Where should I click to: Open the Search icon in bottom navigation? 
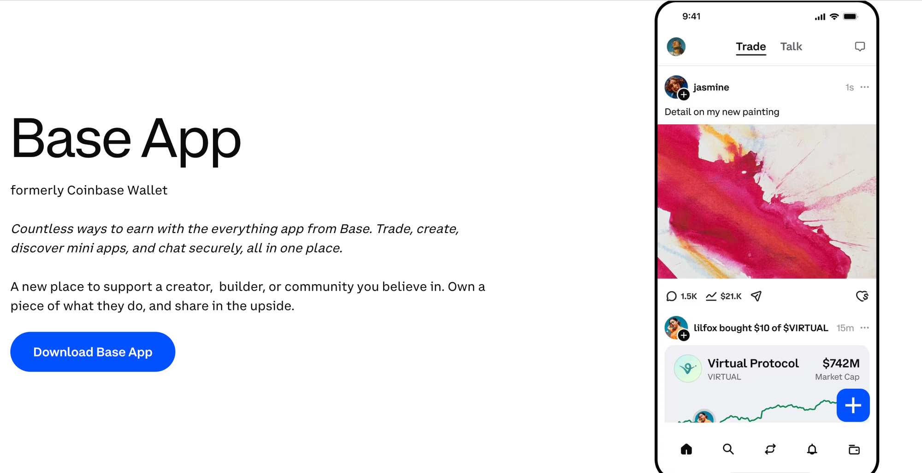728,450
